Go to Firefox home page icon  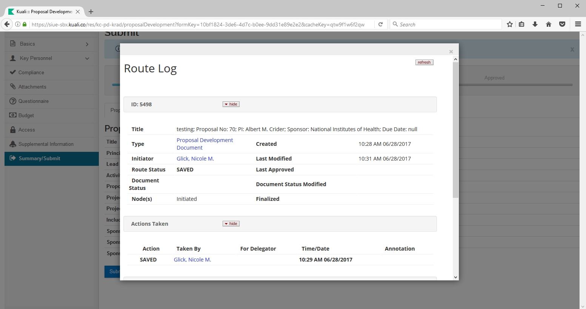(549, 24)
